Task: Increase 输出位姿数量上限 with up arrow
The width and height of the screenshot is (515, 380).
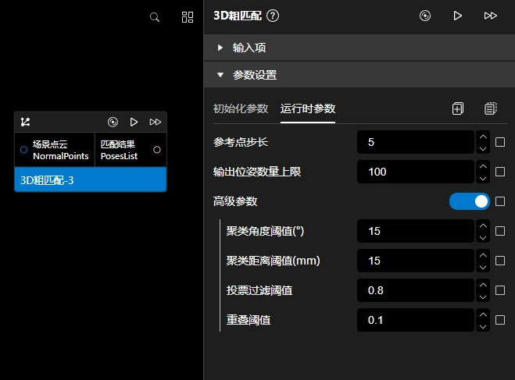Action: [483, 166]
